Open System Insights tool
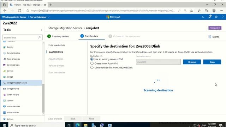The height and width of the screenshot is (127, 226). click(13, 95)
